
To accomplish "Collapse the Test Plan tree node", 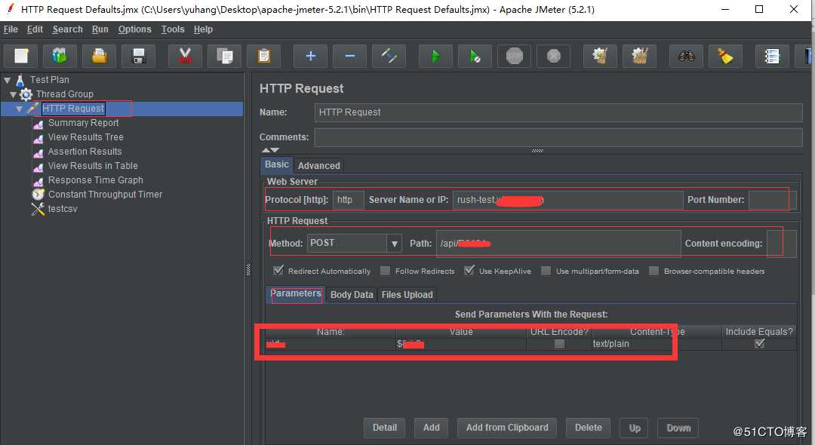I will click(x=8, y=80).
